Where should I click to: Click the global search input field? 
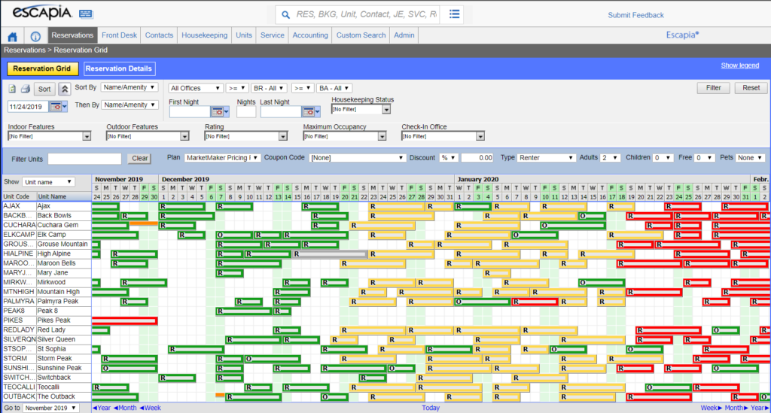[x=367, y=15]
